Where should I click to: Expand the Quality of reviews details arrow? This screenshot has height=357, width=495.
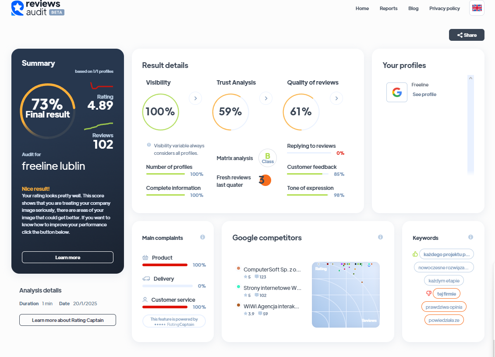point(336,98)
